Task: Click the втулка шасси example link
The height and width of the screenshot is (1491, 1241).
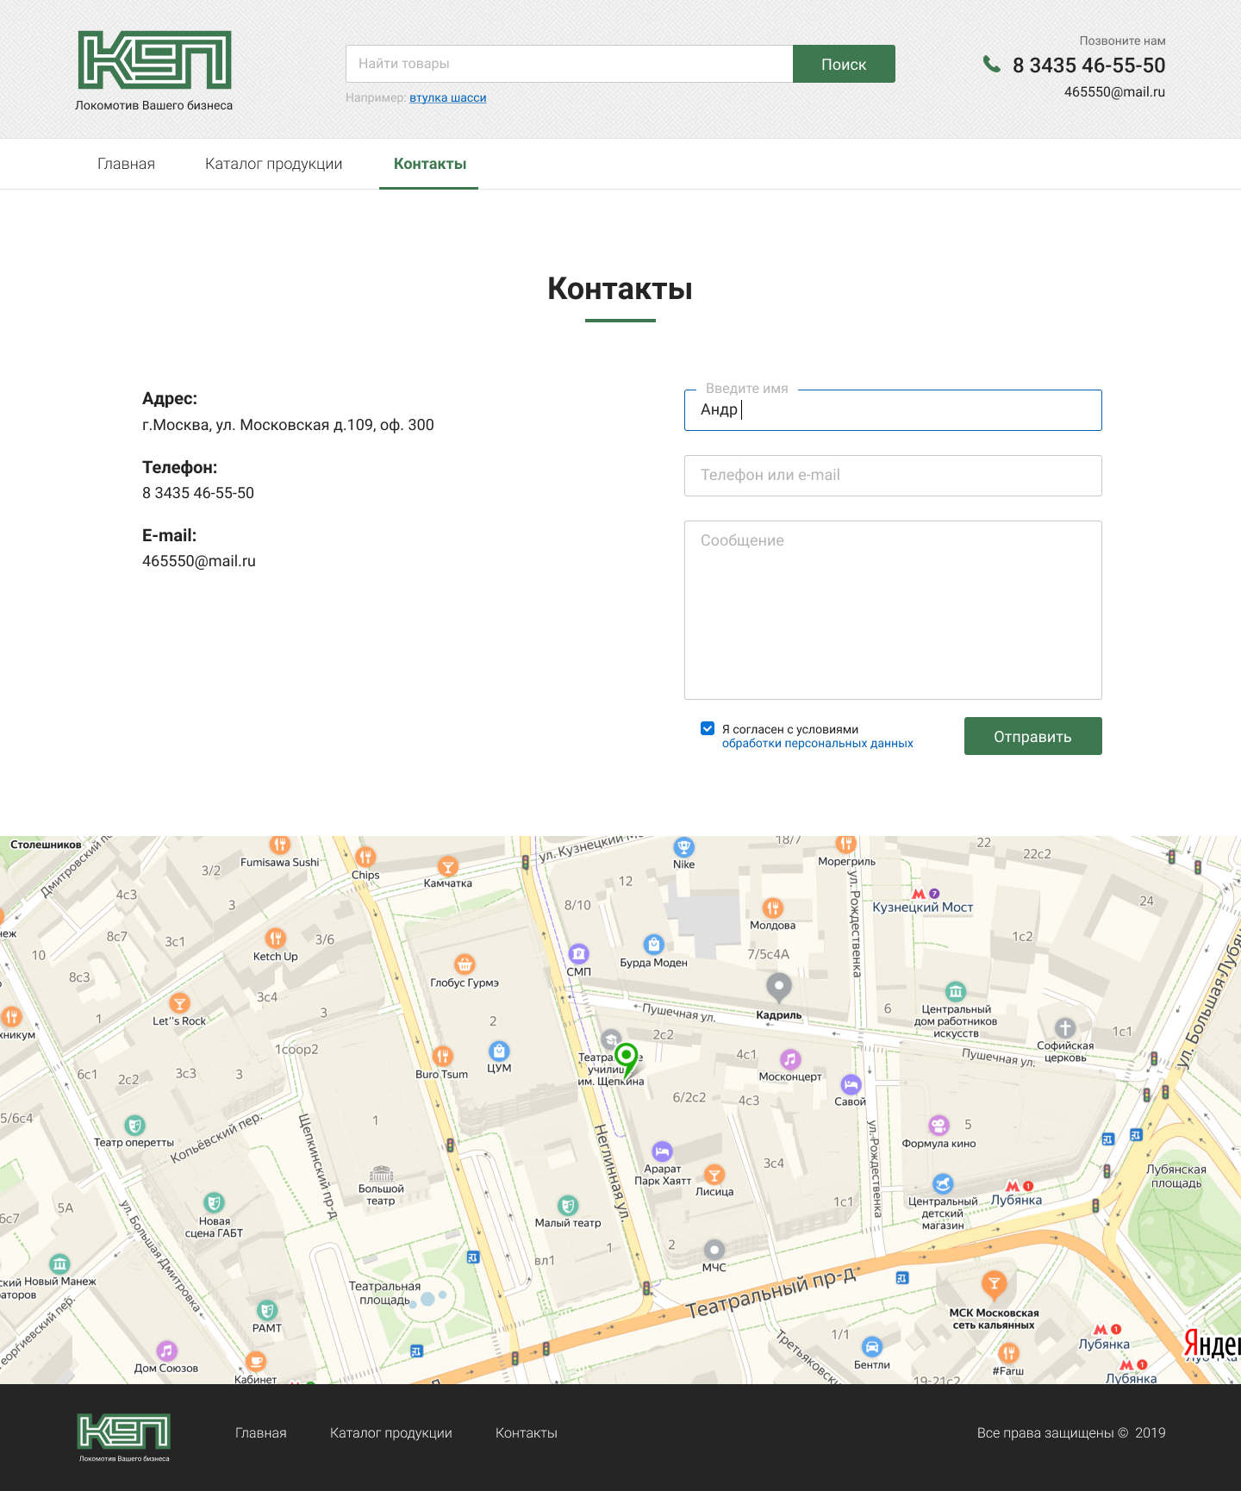Action: (447, 97)
